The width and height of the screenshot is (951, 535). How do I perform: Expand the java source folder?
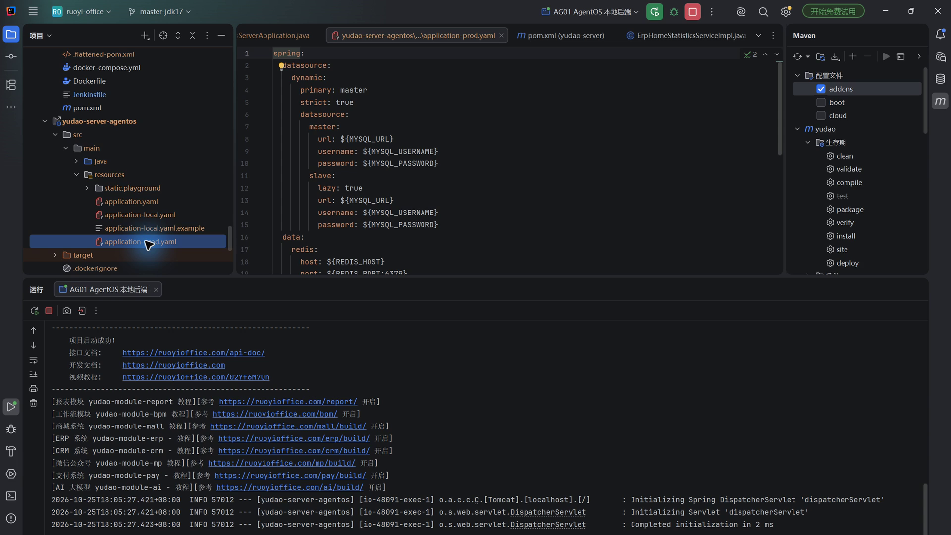click(76, 161)
